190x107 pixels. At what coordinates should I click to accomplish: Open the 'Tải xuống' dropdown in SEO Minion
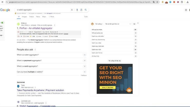coord(99,24)
